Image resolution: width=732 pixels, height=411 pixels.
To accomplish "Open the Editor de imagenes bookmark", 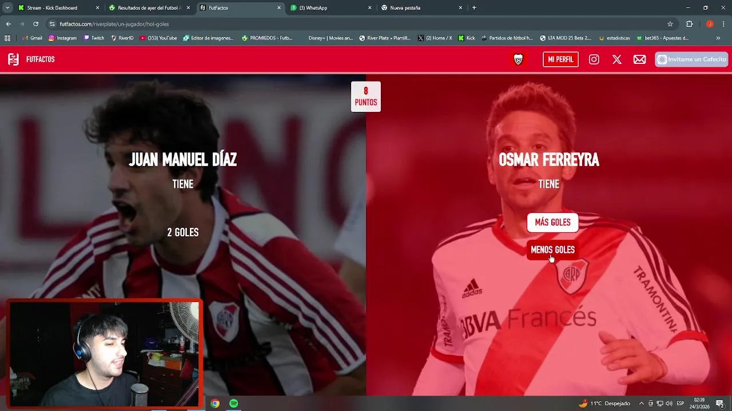I will 208,38.
